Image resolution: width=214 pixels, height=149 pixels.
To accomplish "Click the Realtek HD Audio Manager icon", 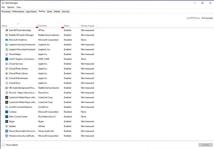I will [x=7, y=35].
